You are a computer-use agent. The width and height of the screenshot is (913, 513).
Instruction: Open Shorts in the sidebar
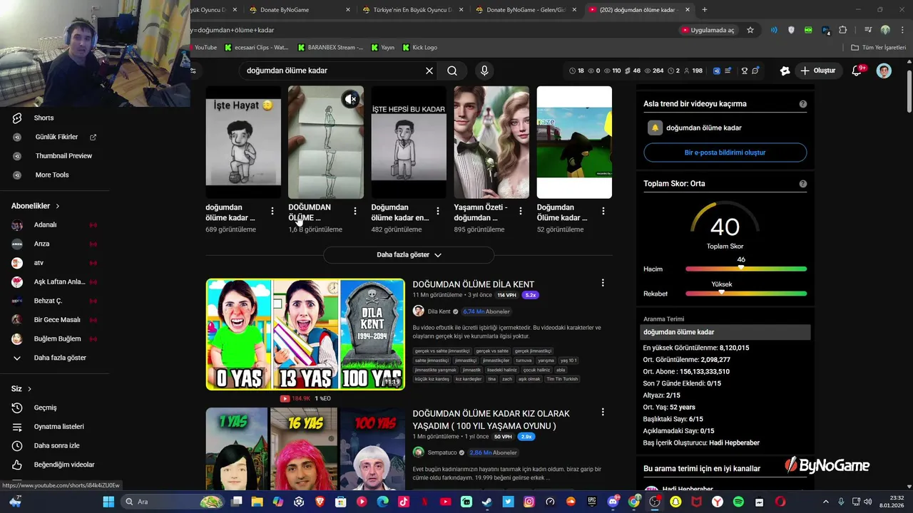tap(44, 118)
